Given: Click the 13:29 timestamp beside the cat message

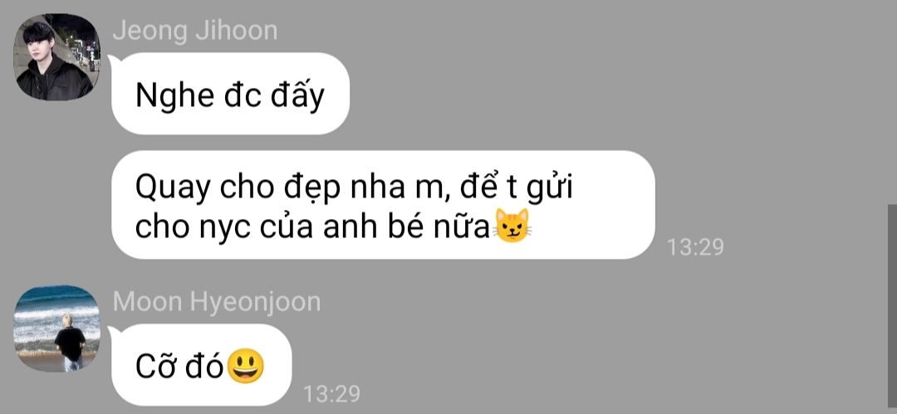Looking at the screenshot, I should [x=696, y=247].
